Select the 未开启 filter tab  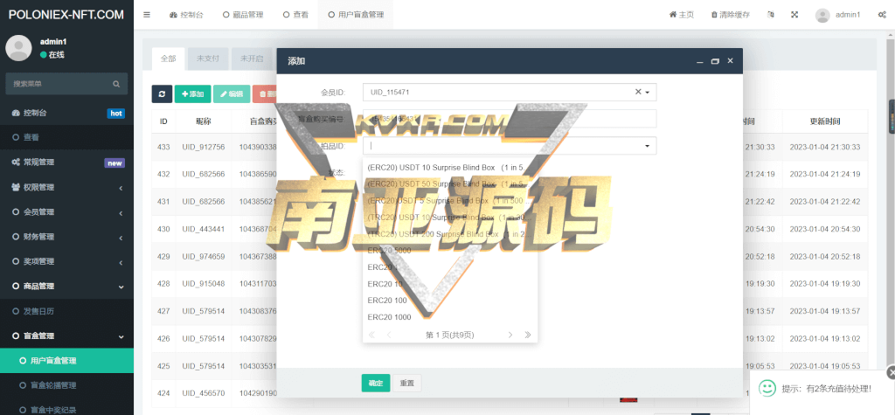pos(252,59)
